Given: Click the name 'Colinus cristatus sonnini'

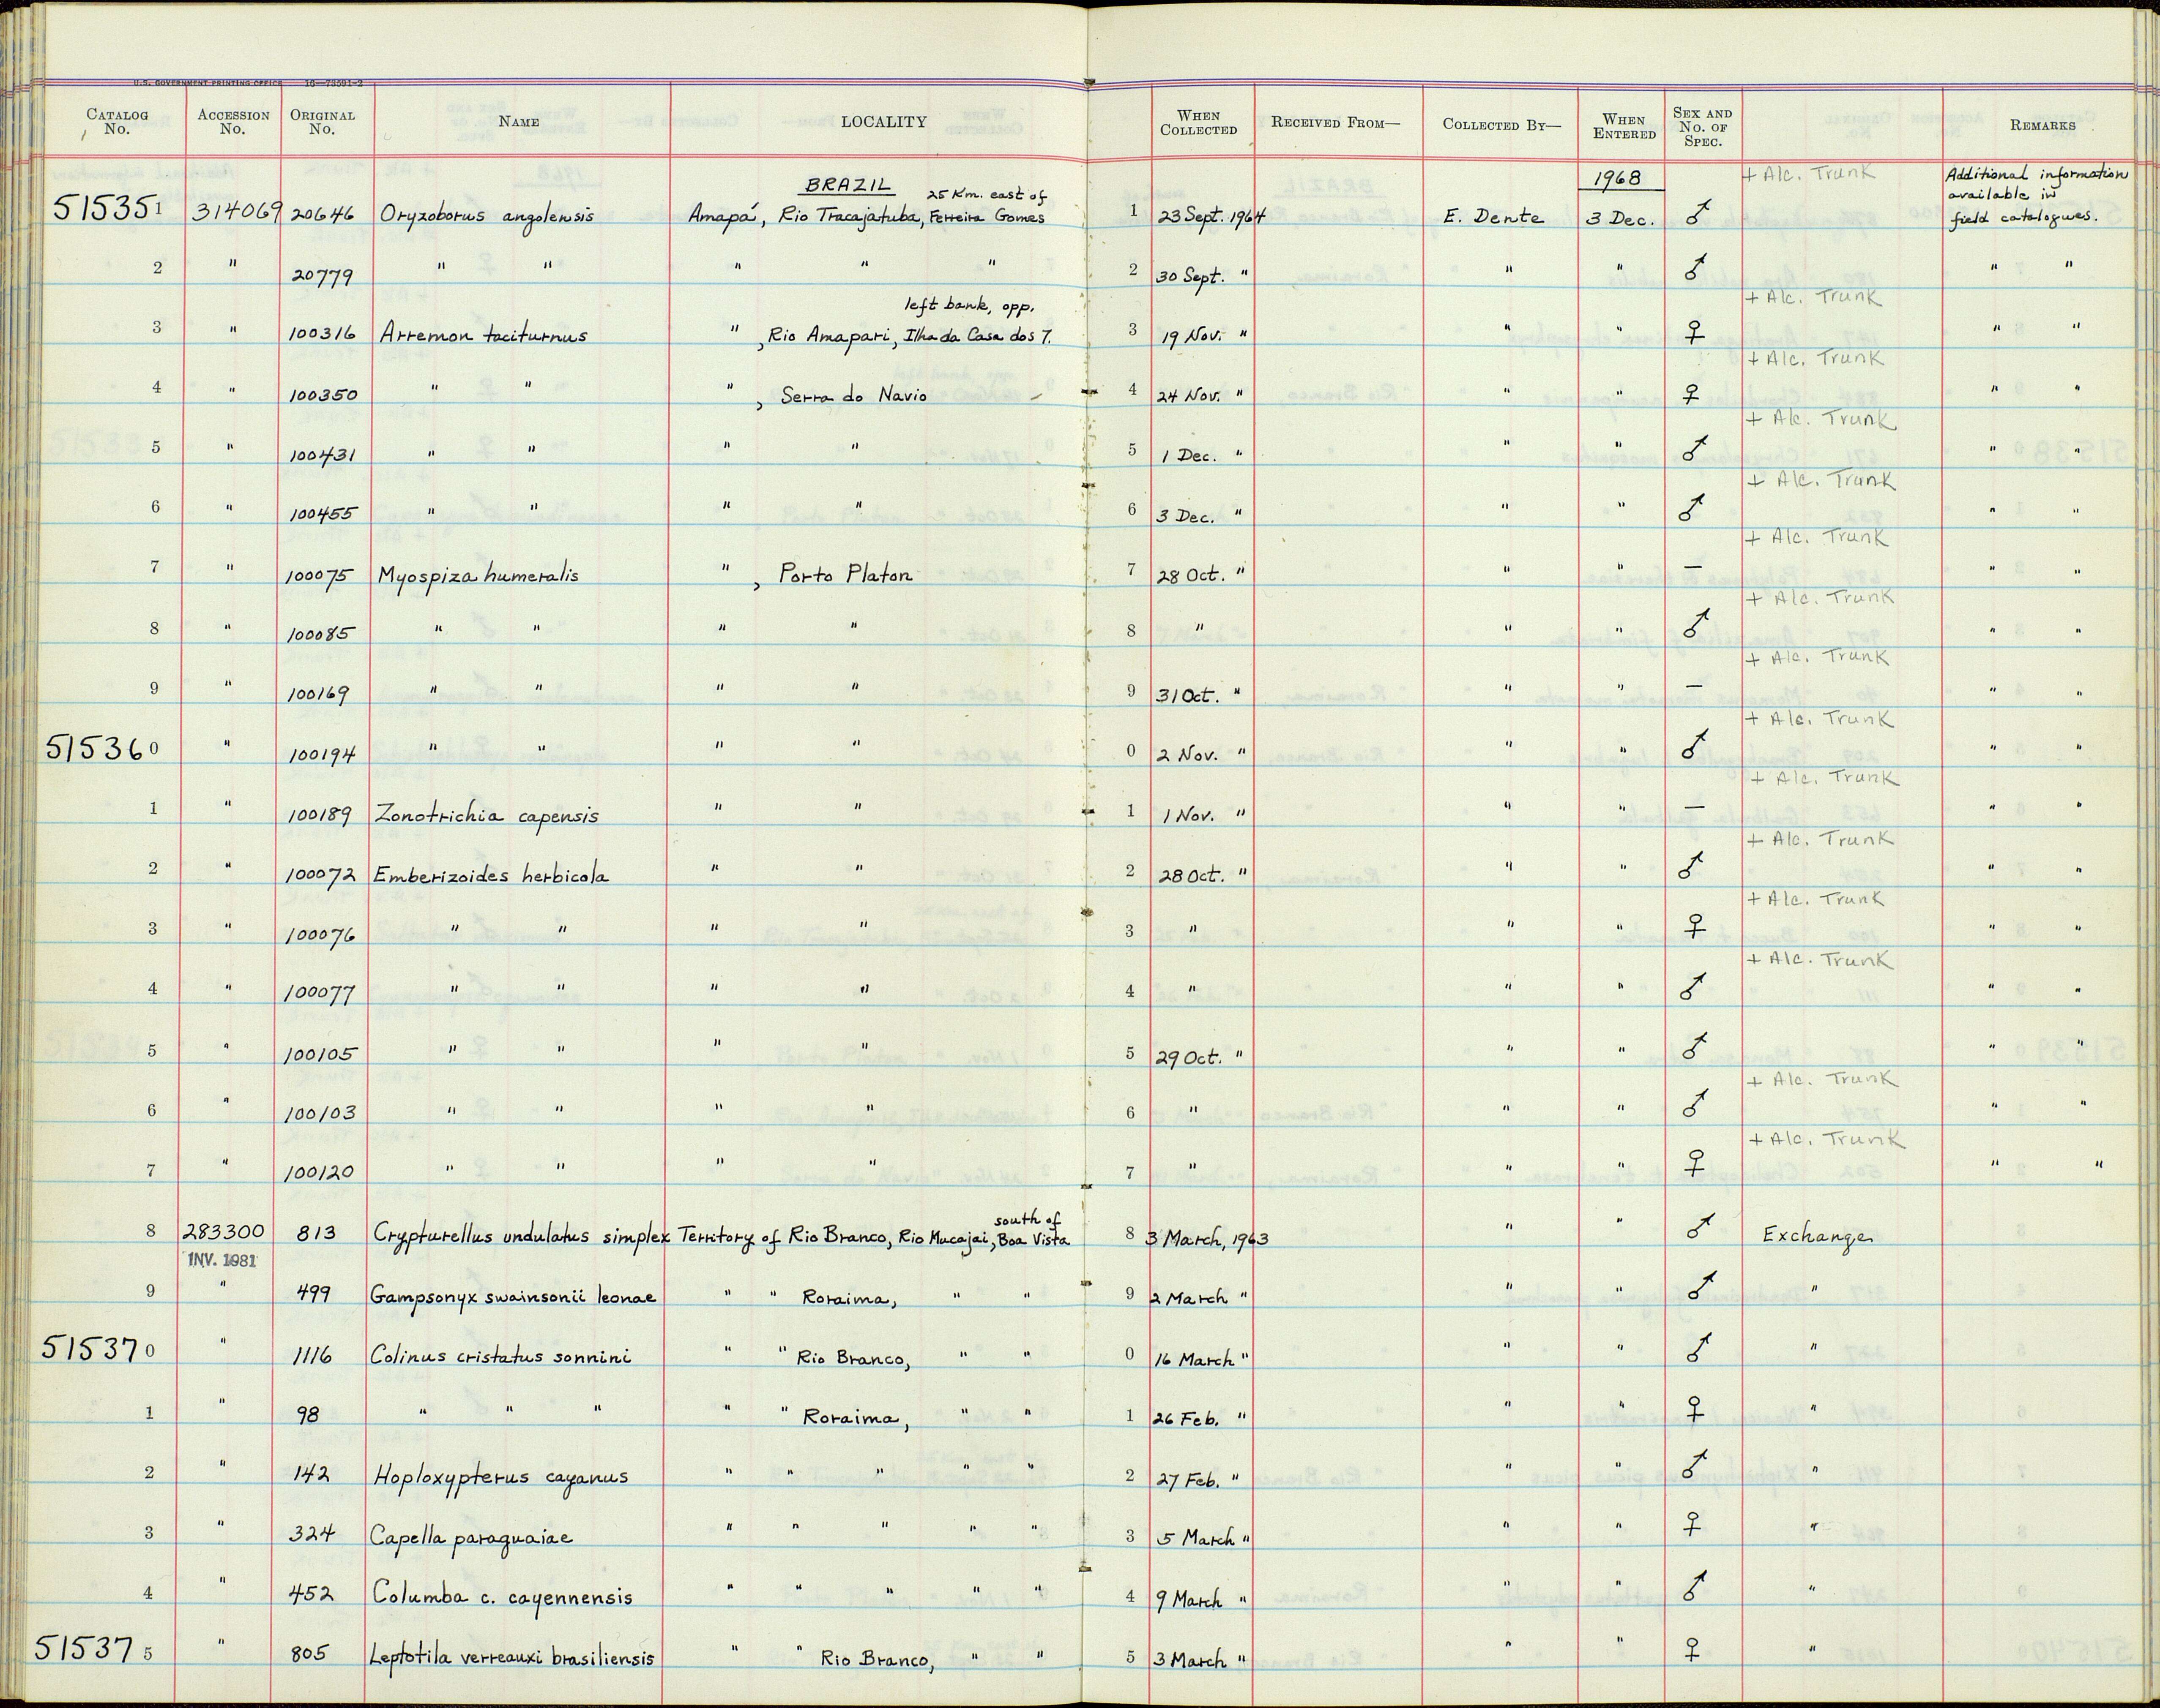Looking at the screenshot, I should pyautogui.click(x=500, y=1356).
